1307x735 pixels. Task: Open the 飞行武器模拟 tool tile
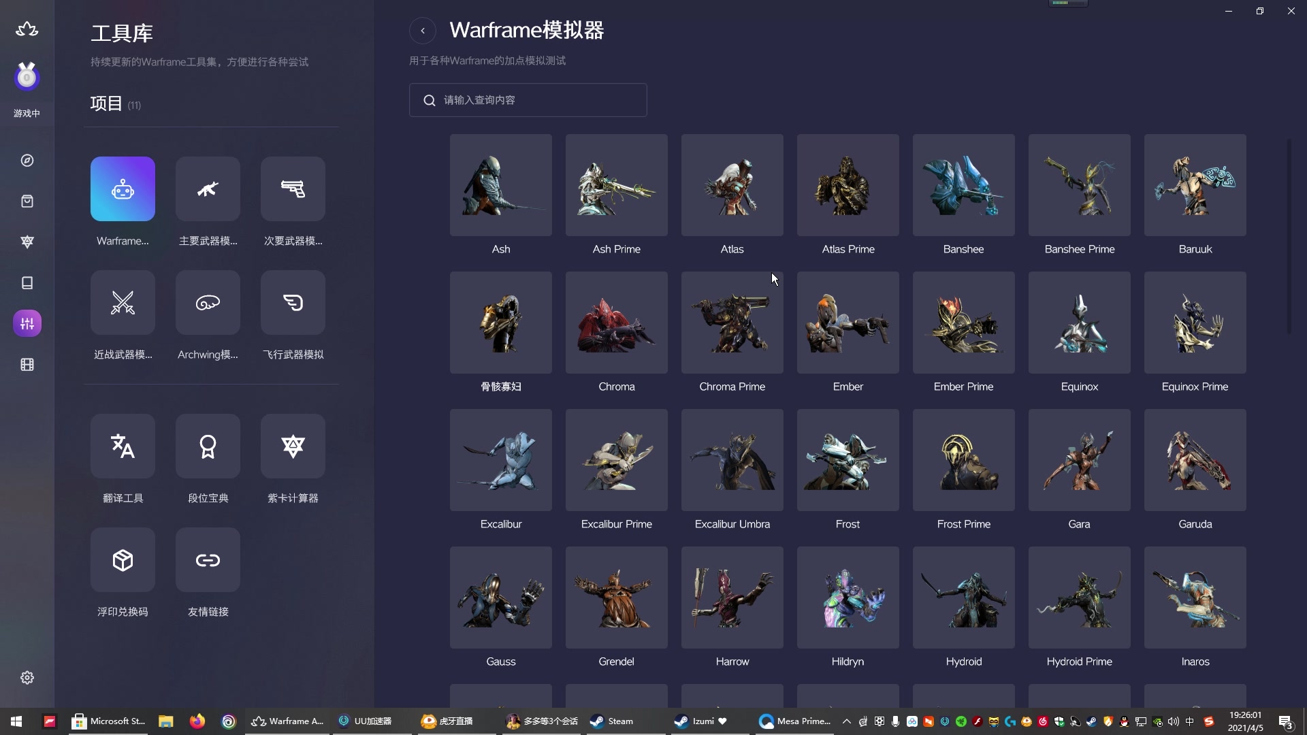point(293,302)
